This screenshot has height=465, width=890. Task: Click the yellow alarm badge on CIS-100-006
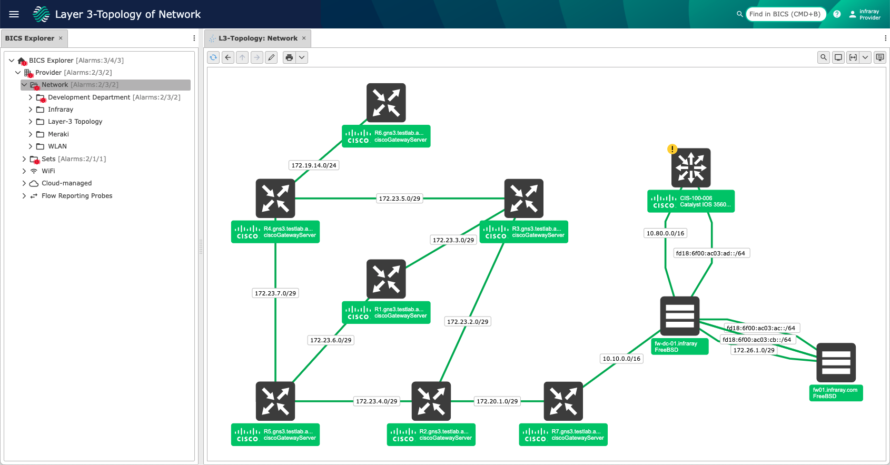click(x=673, y=149)
